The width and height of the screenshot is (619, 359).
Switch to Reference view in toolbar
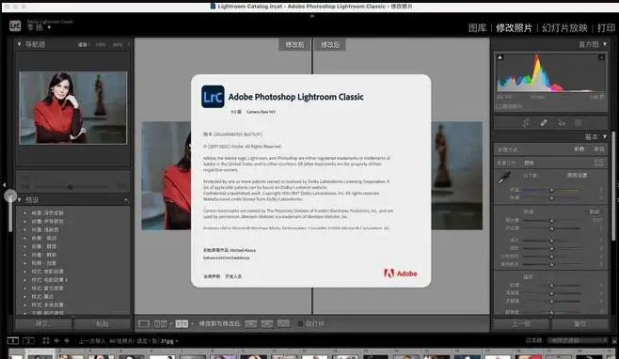pos(160,324)
